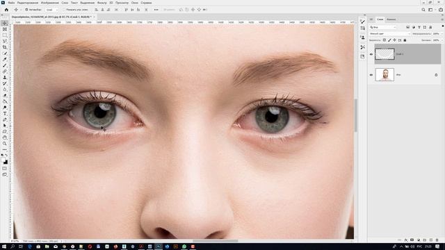The width and height of the screenshot is (445, 250).
Task: Select the Horizontal Type tool
Action: coord(5,114)
